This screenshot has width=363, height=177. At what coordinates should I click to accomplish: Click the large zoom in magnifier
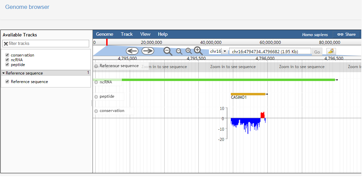click(198, 51)
